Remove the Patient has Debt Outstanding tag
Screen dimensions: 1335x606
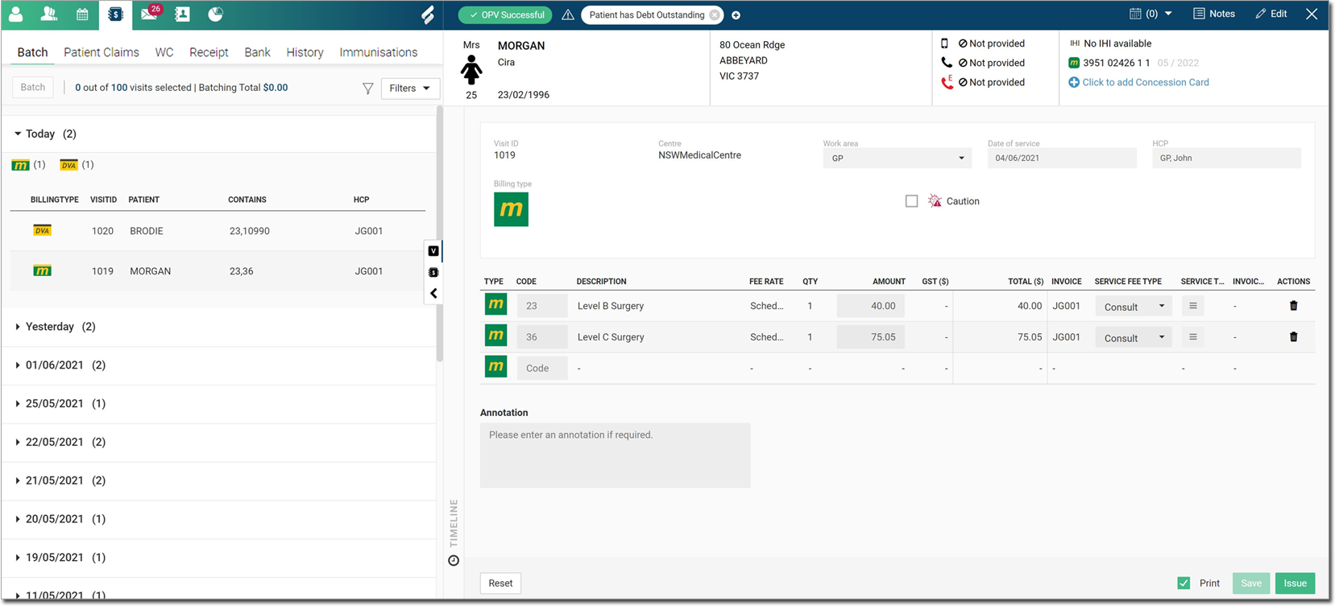[x=715, y=15]
